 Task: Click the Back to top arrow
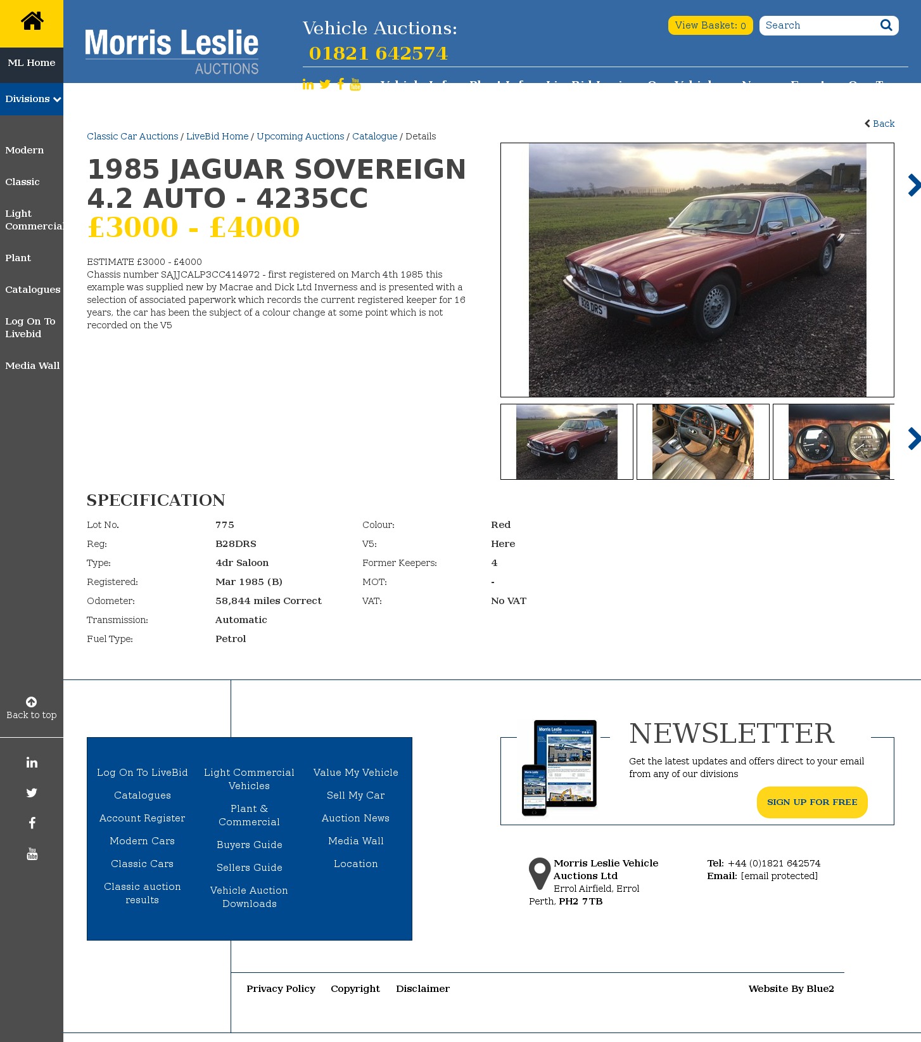point(32,702)
